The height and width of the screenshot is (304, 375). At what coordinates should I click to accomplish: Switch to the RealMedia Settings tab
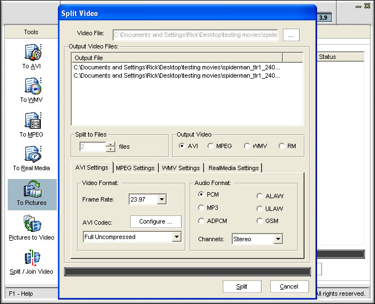click(x=232, y=168)
